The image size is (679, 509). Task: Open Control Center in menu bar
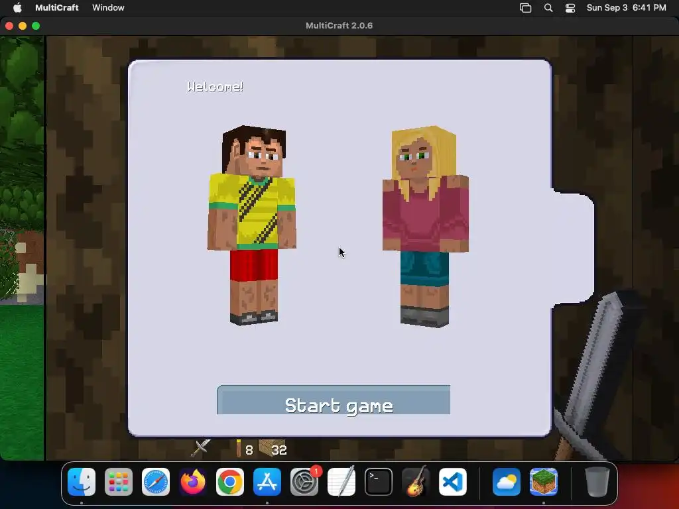pyautogui.click(x=570, y=8)
